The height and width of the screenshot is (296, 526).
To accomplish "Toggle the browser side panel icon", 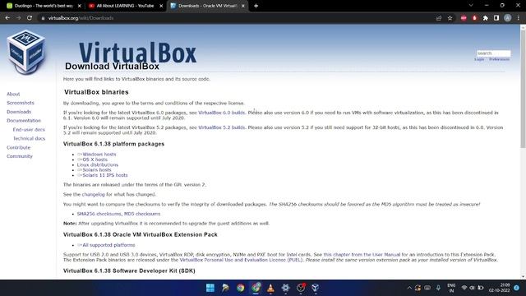I will [x=496, y=18].
